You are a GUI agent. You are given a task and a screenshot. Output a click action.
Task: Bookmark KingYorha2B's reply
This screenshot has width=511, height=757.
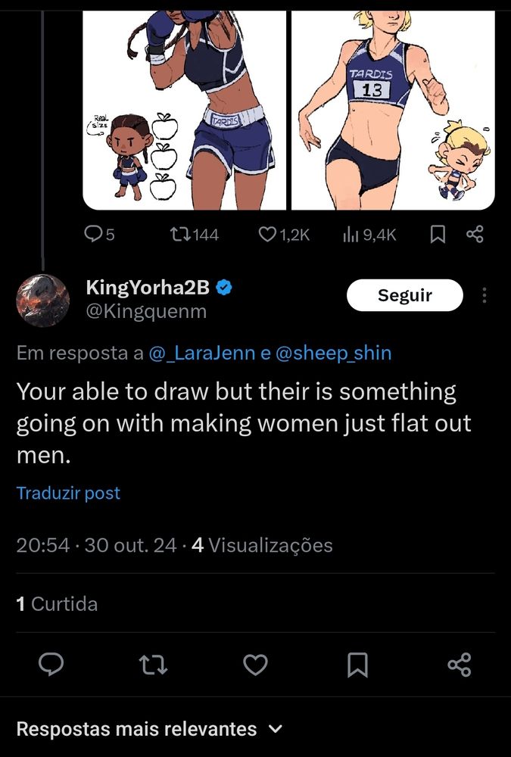point(358,665)
